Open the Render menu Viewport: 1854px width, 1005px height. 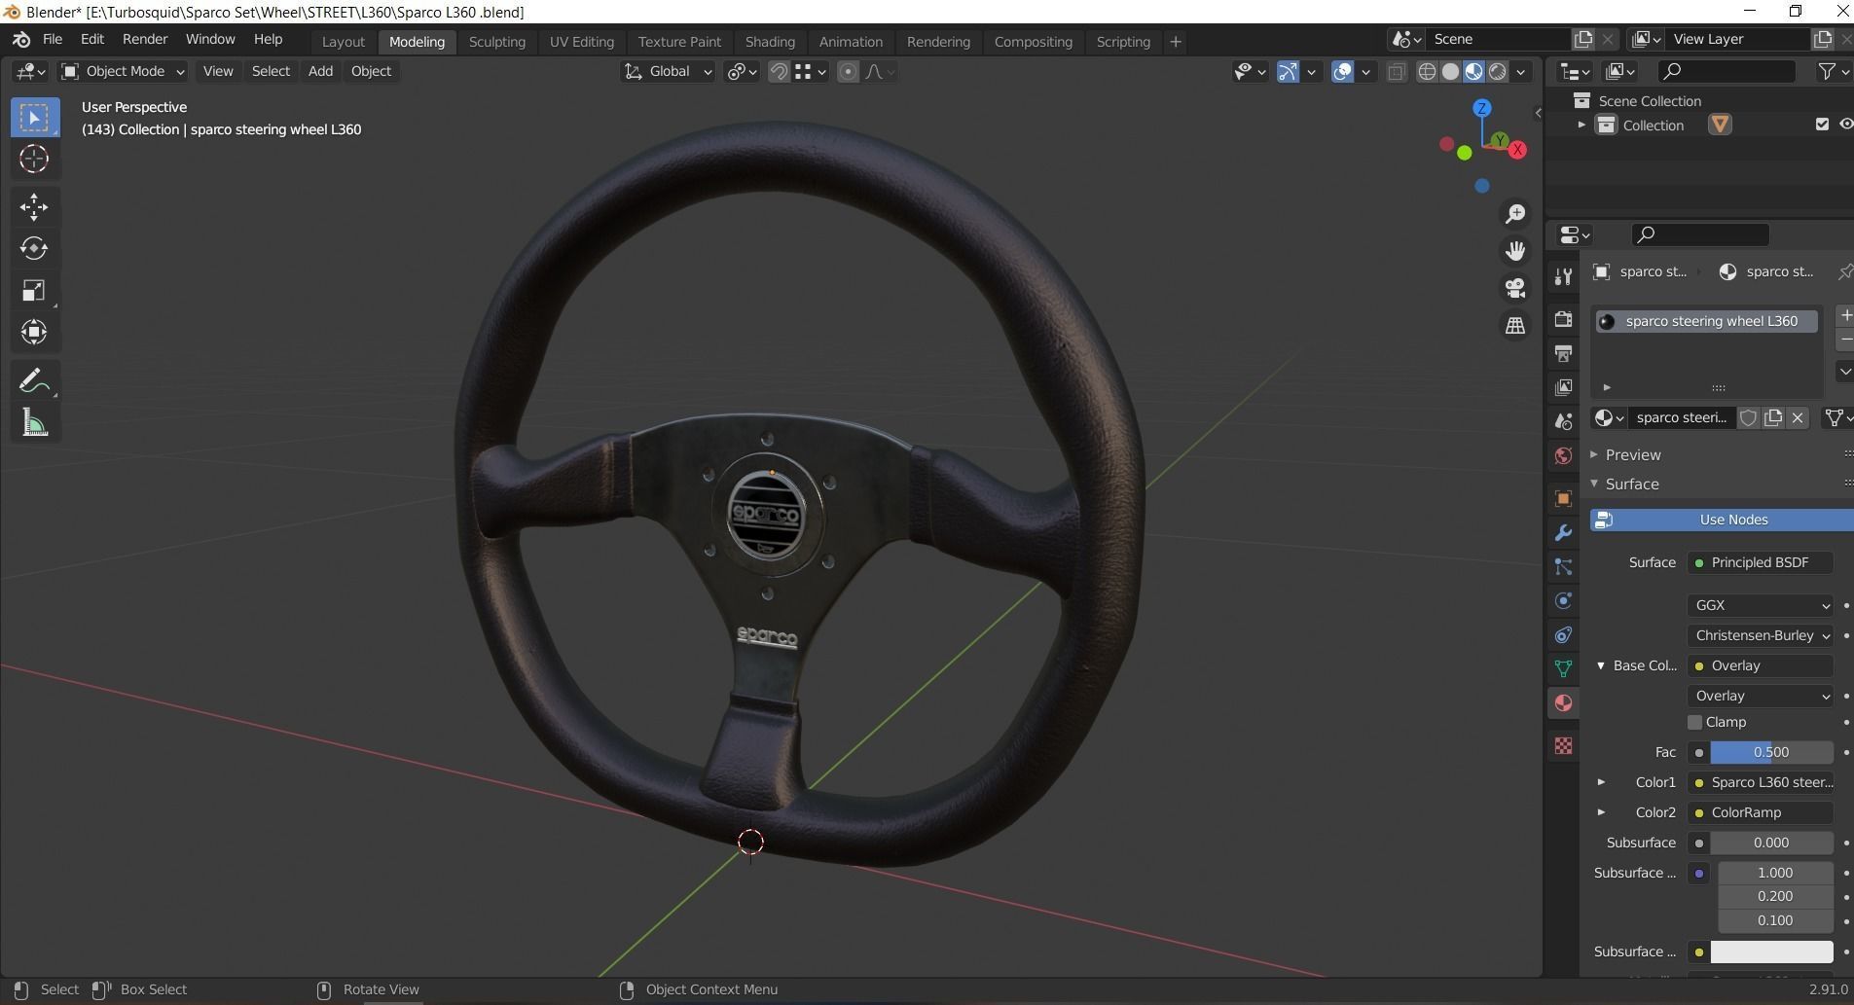(145, 40)
